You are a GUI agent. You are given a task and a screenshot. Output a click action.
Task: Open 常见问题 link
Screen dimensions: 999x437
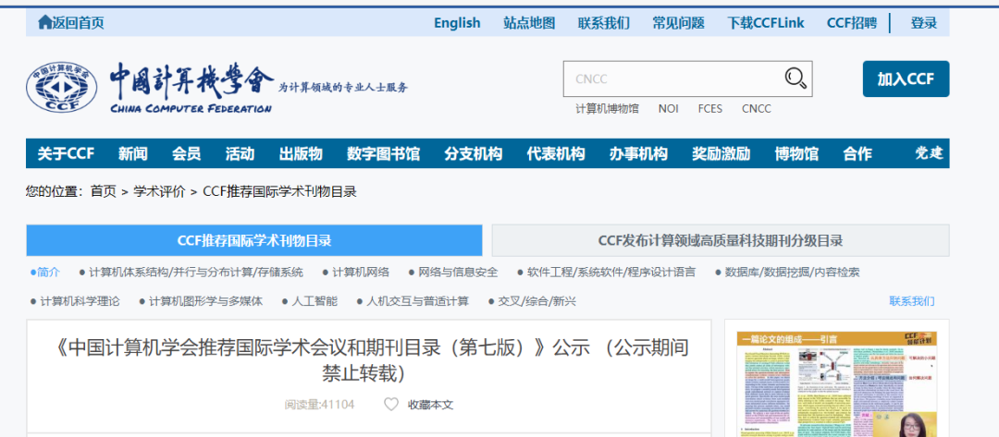pyautogui.click(x=678, y=23)
